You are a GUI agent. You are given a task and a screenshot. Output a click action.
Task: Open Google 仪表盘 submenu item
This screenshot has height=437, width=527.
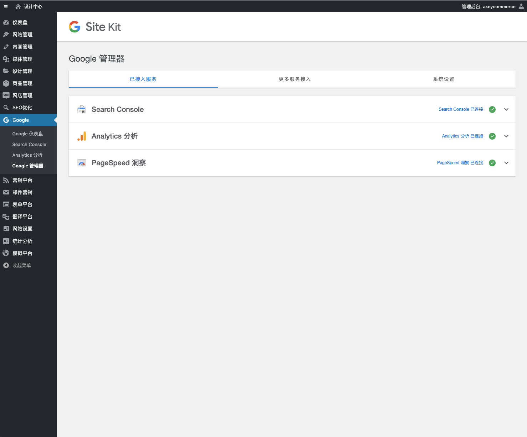coord(28,134)
